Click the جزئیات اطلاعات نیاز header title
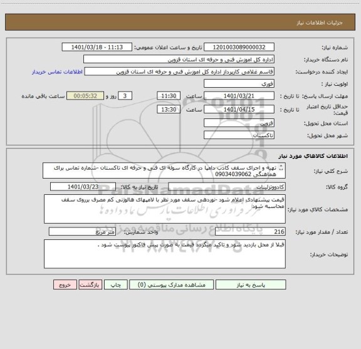 320,23
